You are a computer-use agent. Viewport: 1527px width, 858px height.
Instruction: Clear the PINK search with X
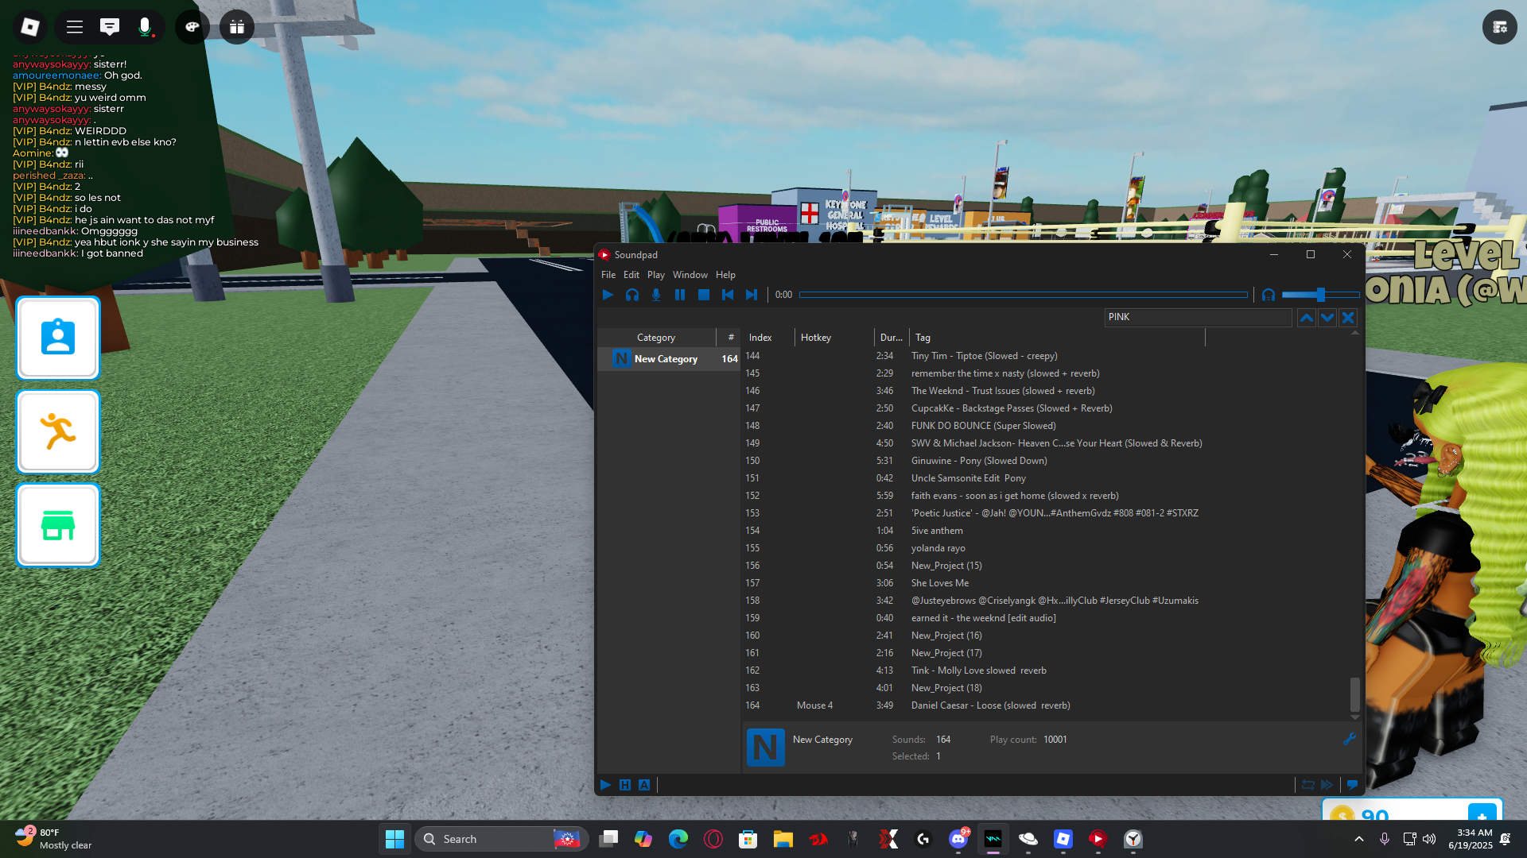[x=1348, y=318]
